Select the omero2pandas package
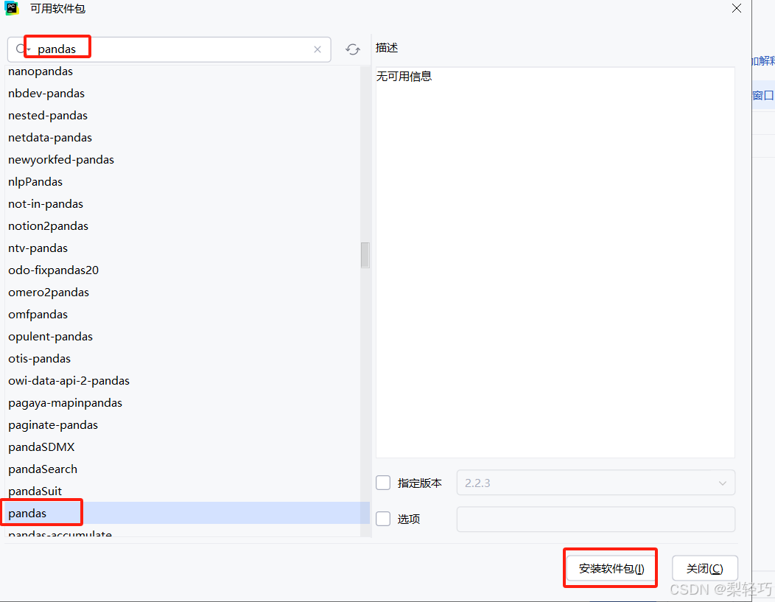This screenshot has height=602, width=775. pyautogui.click(x=183, y=293)
